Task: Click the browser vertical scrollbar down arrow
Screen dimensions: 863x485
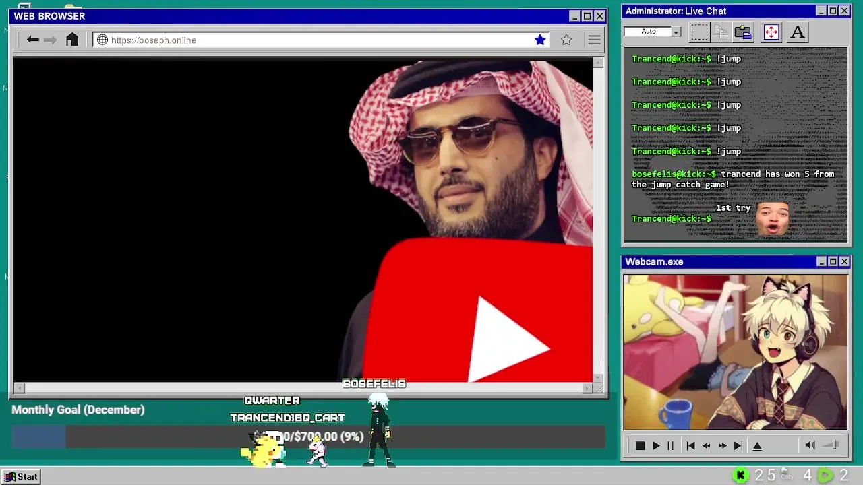Action: 598,378
